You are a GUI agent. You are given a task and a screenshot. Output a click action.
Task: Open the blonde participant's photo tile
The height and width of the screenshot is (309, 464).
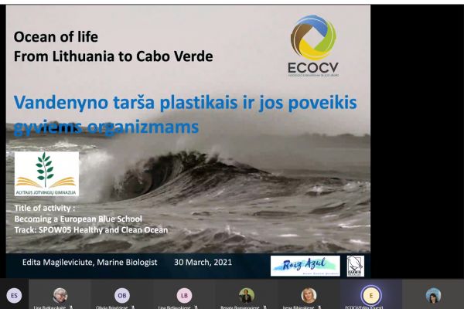tap(309, 295)
